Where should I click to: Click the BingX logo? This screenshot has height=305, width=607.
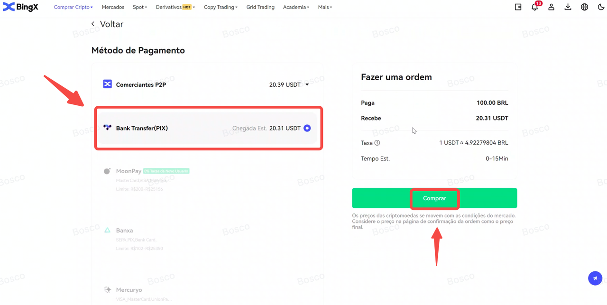point(20,7)
